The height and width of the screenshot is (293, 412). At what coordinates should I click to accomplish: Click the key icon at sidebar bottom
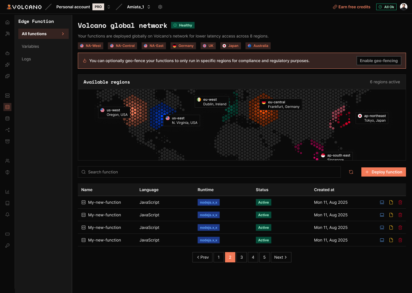click(7, 246)
